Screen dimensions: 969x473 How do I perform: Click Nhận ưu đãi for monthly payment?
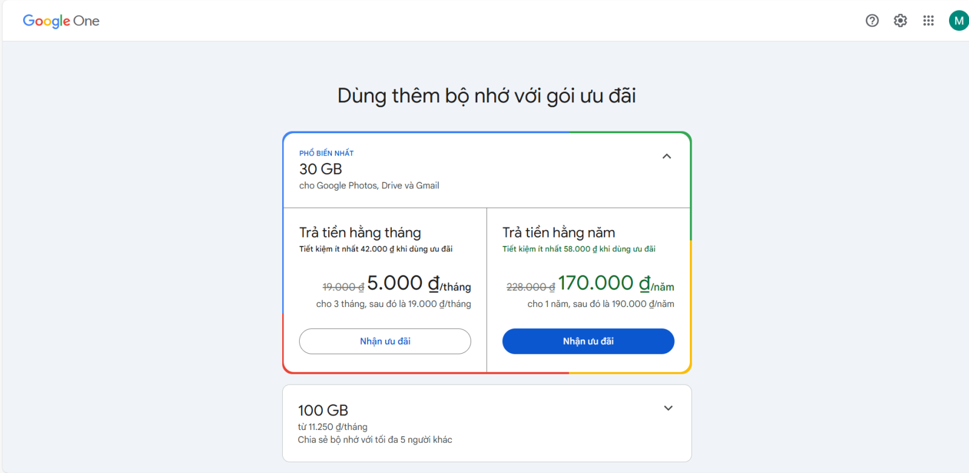coord(385,341)
